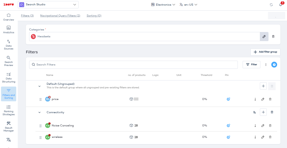Viewport: 287px width, 148px height.
Task: Open the Search Studio dropdown
Action: (48, 5)
